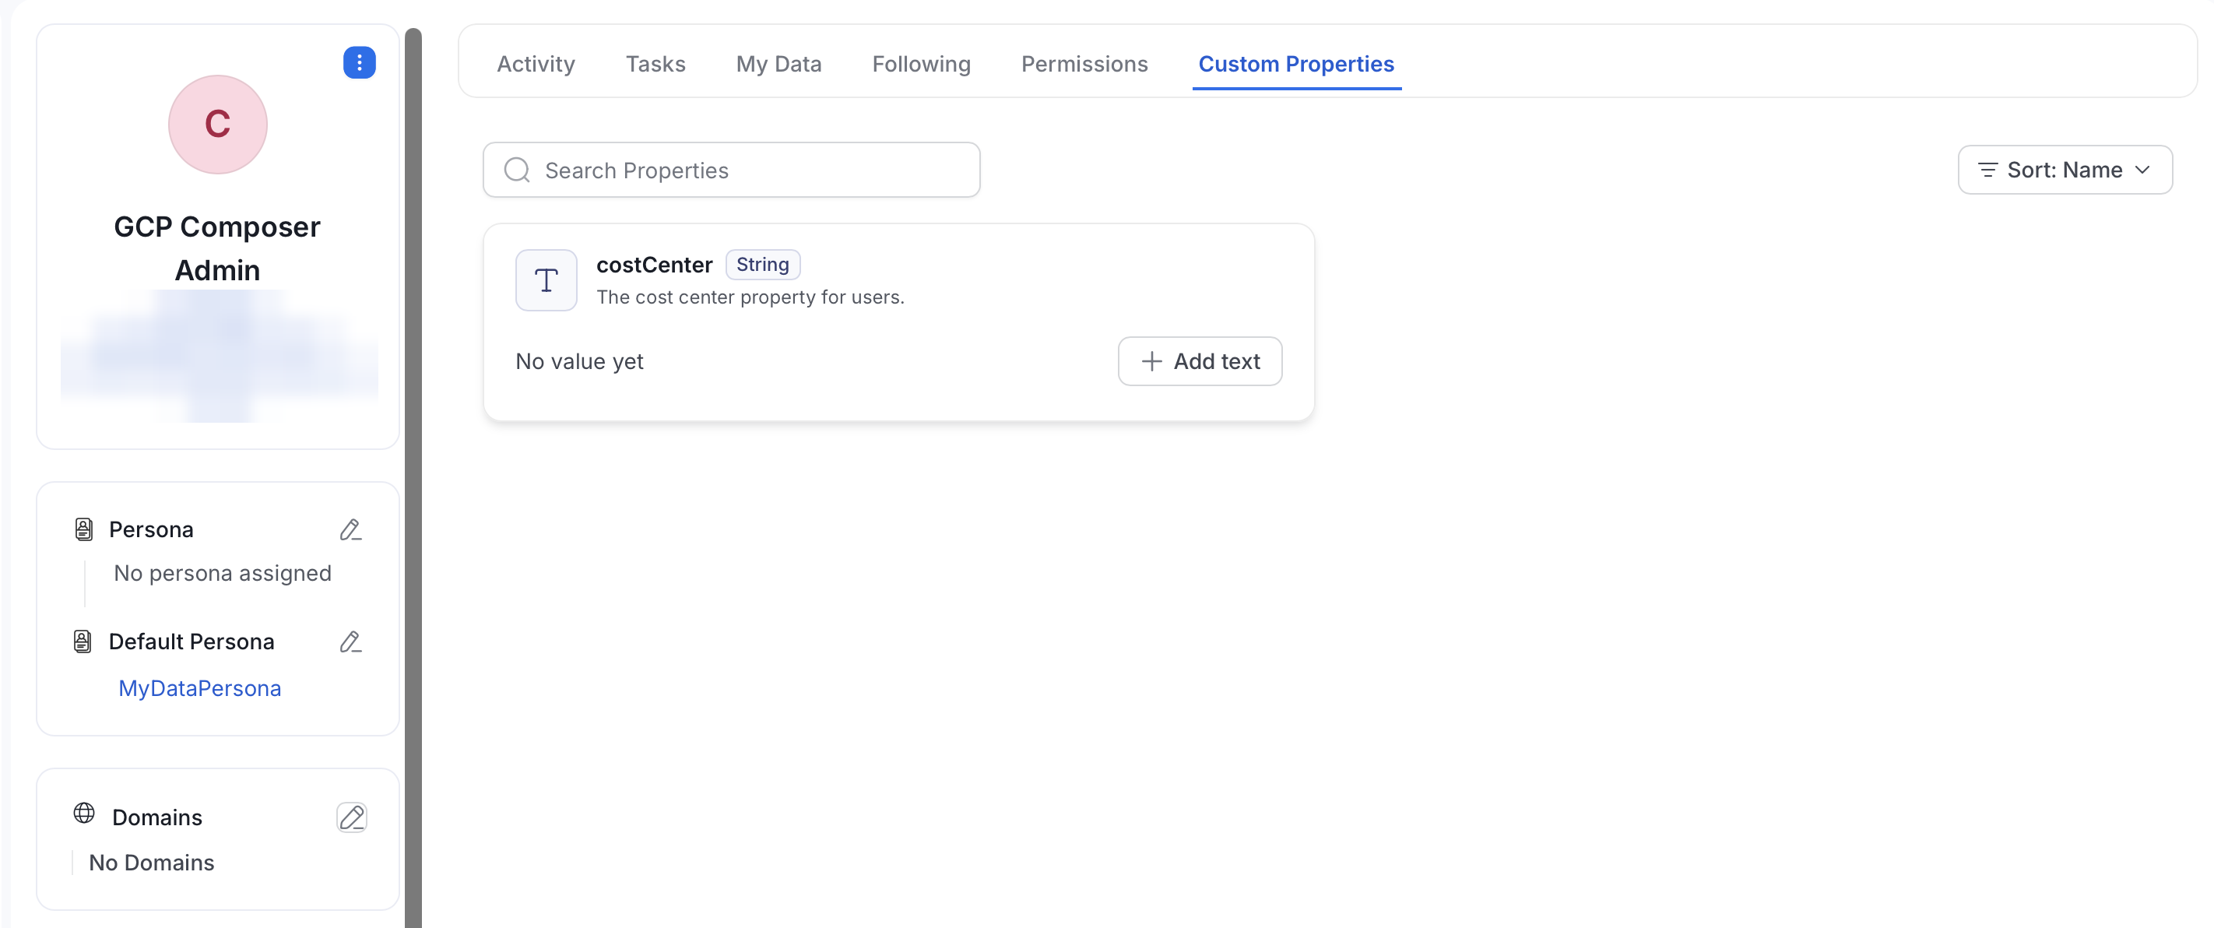This screenshot has width=2214, height=928.
Task: Switch to the Tasks tab
Action: click(x=655, y=64)
